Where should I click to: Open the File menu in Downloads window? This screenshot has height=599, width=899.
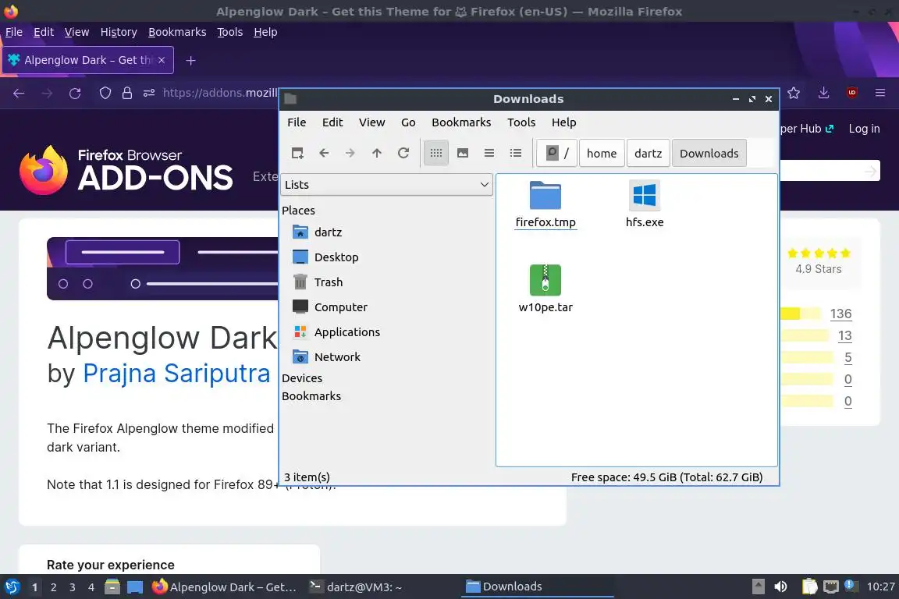pos(297,122)
